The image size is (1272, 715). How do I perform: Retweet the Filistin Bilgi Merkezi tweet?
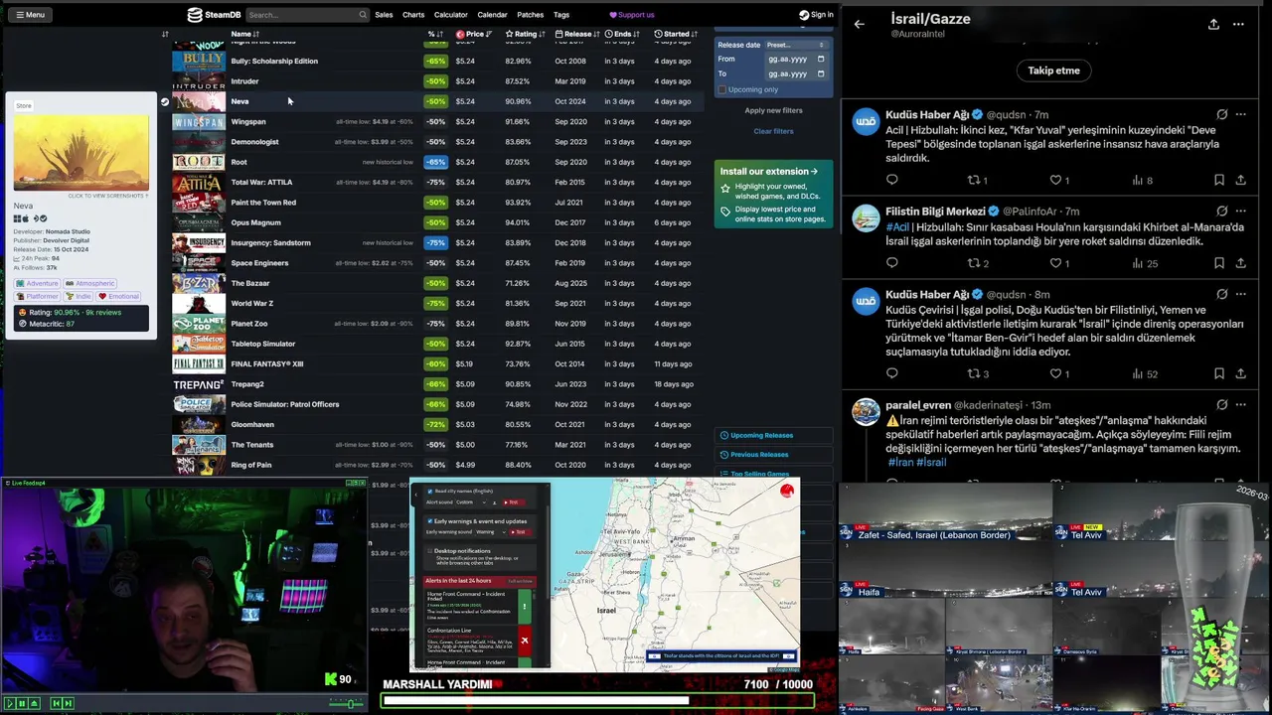(974, 263)
